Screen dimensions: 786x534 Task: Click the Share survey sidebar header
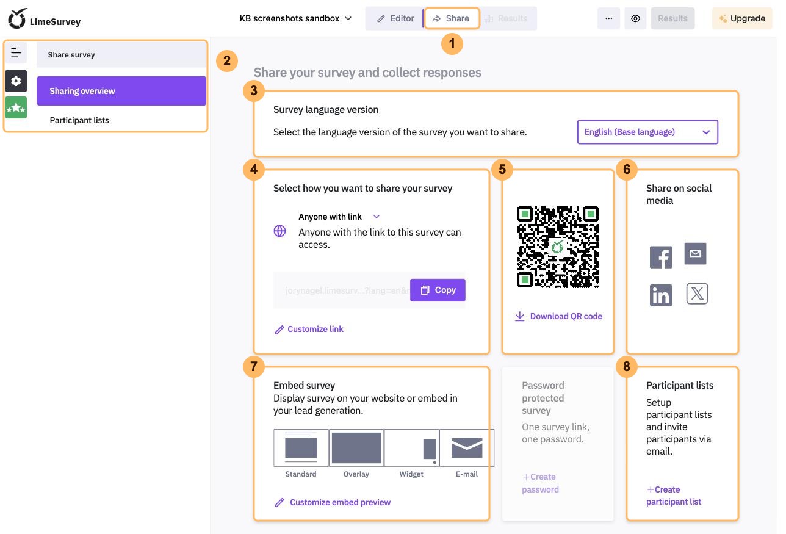pos(121,54)
